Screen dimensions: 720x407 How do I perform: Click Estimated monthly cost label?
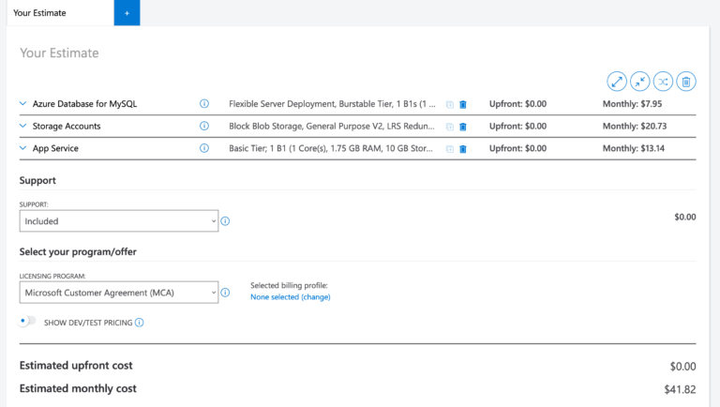pyautogui.click(x=78, y=388)
